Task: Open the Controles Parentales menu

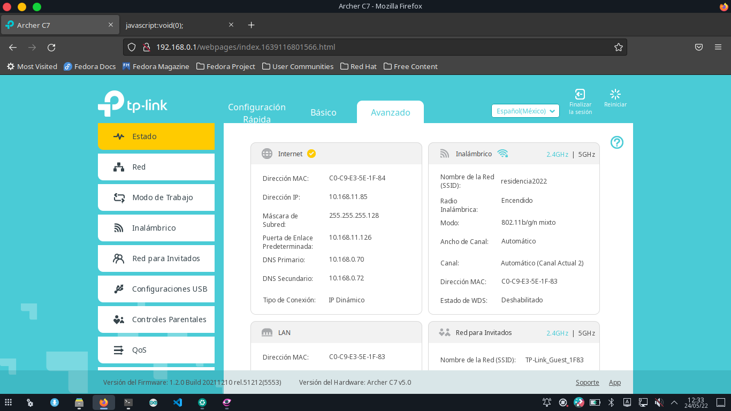Action: pyautogui.click(x=156, y=319)
